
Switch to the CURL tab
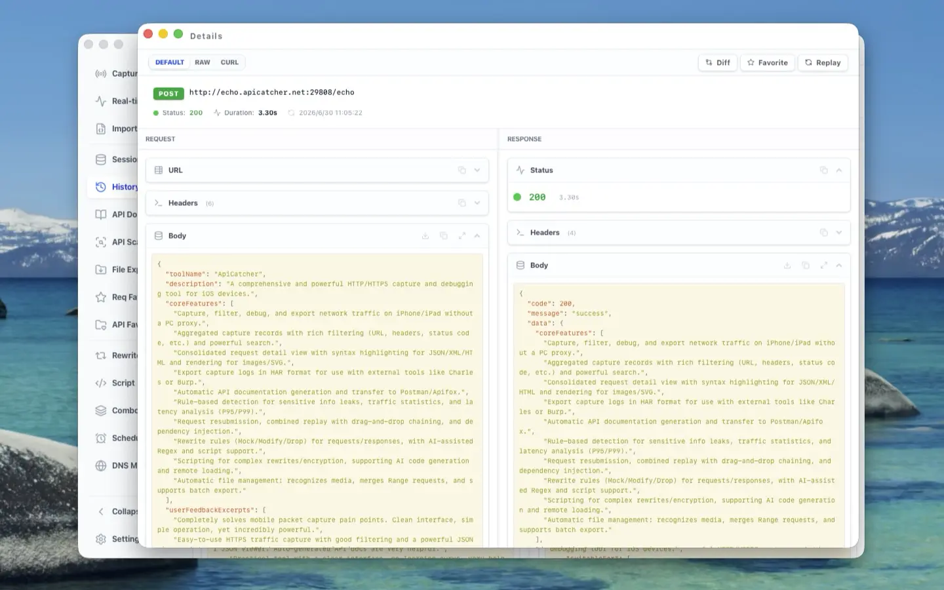[x=229, y=62]
